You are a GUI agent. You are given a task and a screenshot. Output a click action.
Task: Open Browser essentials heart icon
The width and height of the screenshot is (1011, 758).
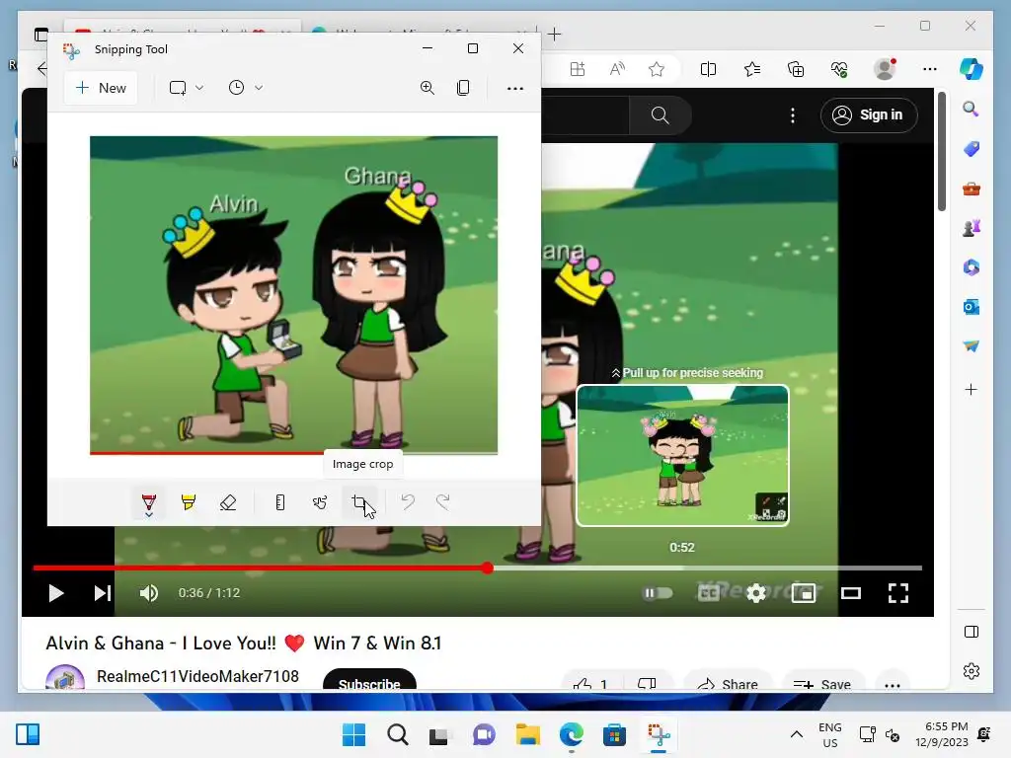point(839,69)
